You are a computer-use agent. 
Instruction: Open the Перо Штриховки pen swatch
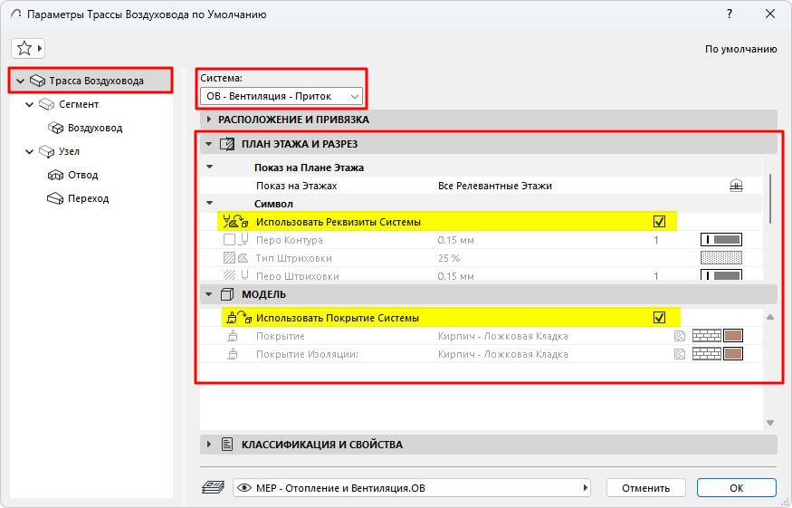pyautogui.click(x=721, y=275)
